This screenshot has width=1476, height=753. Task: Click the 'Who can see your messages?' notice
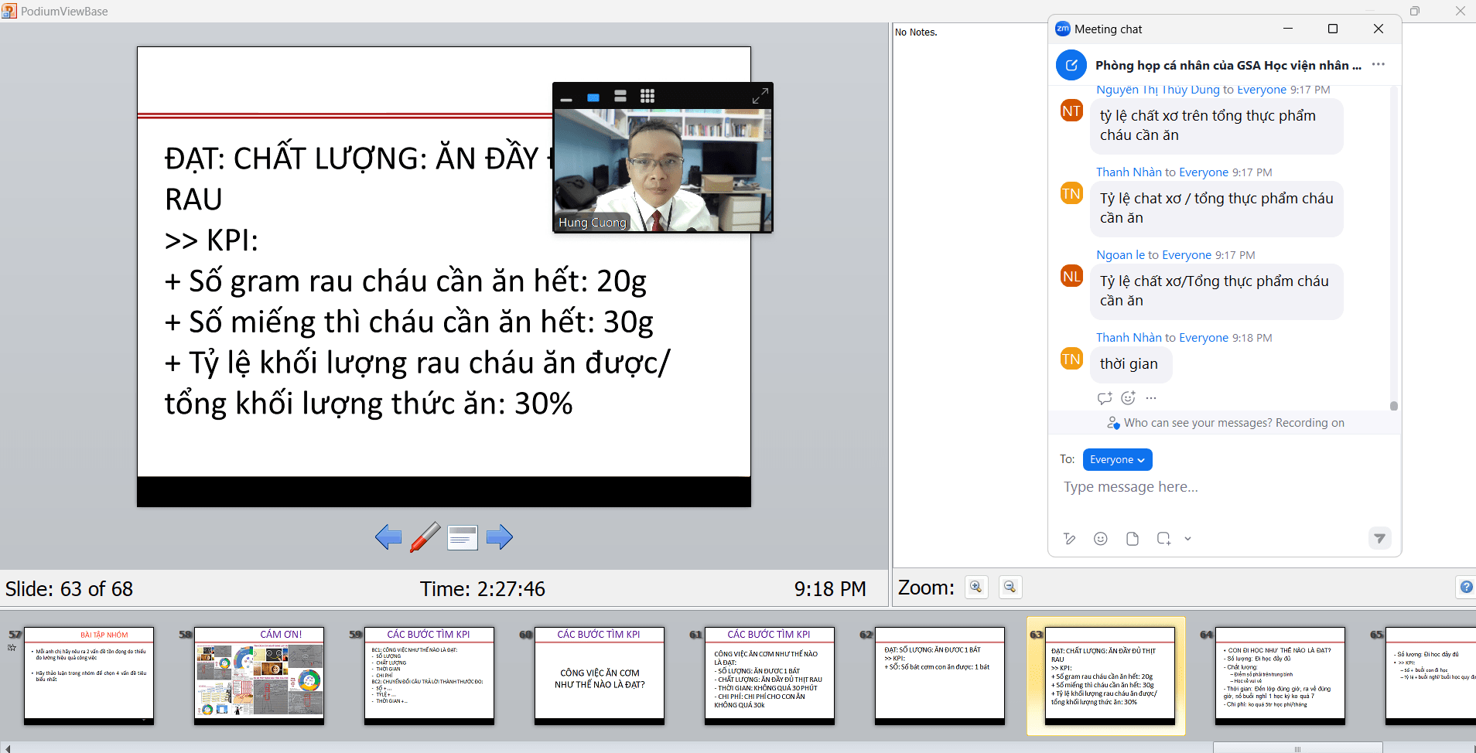(1234, 423)
